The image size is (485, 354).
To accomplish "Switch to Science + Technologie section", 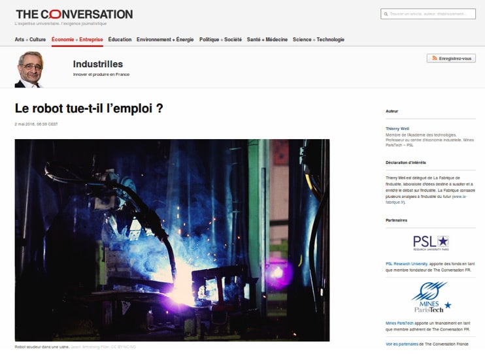I will tap(318, 40).
